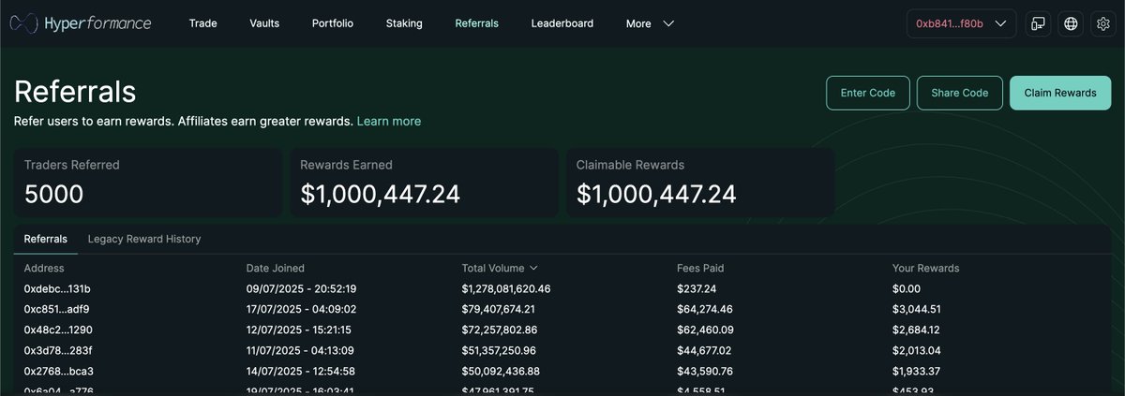This screenshot has width=1125, height=396.
Task: Click fees paid $237.24
Action: pyautogui.click(x=697, y=288)
